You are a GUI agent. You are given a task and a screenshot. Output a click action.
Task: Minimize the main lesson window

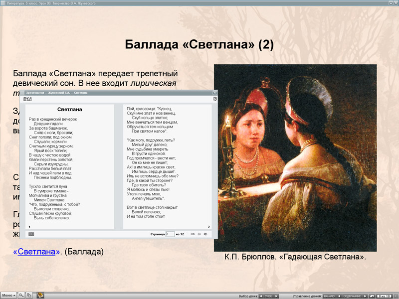pyautogui.click(x=391, y=3)
